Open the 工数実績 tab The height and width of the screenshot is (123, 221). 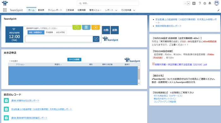coord(70,10)
